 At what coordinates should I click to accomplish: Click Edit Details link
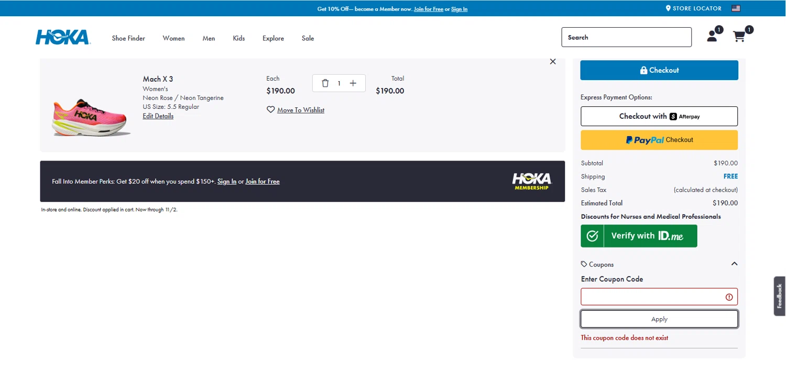pos(158,116)
